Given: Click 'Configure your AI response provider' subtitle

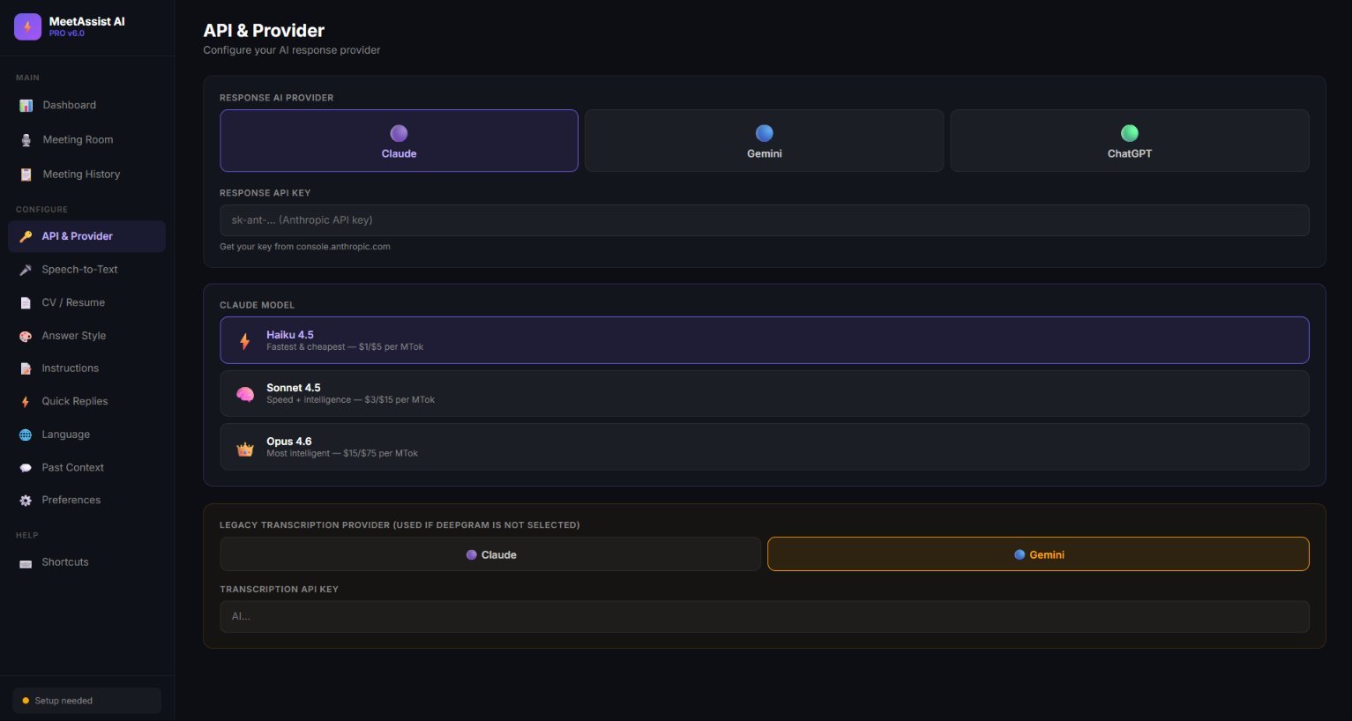Looking at the screenshot, I should 292,50.
